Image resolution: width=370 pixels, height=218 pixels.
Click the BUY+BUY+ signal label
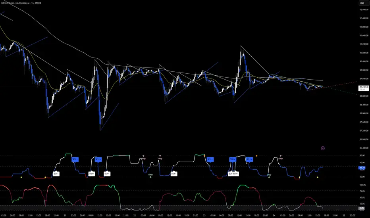(x=233, y=174)
